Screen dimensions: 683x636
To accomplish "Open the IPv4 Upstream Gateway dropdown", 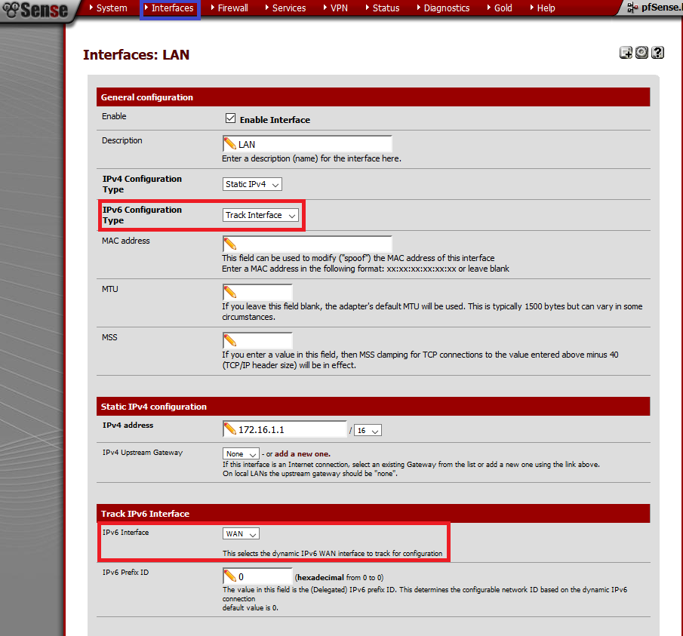I will [241, 453].
